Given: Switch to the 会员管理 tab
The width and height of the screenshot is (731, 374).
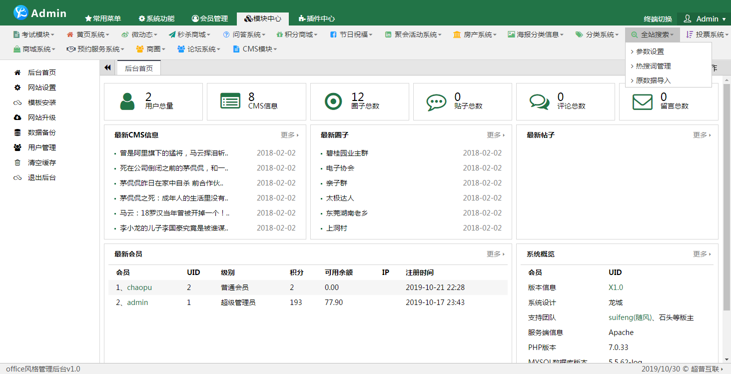Looking at the screenshot, I should pos(210,18).
